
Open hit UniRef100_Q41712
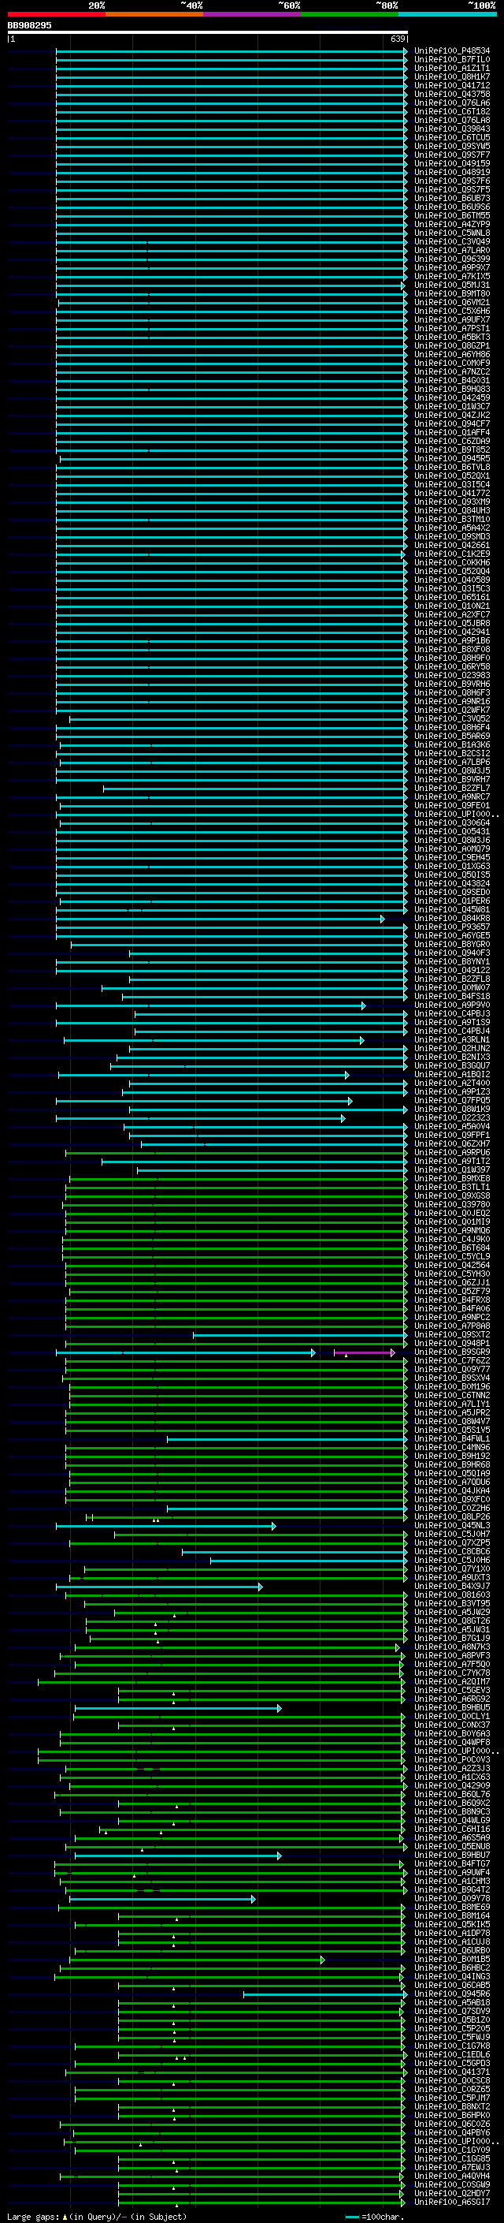tap(452, 85)
